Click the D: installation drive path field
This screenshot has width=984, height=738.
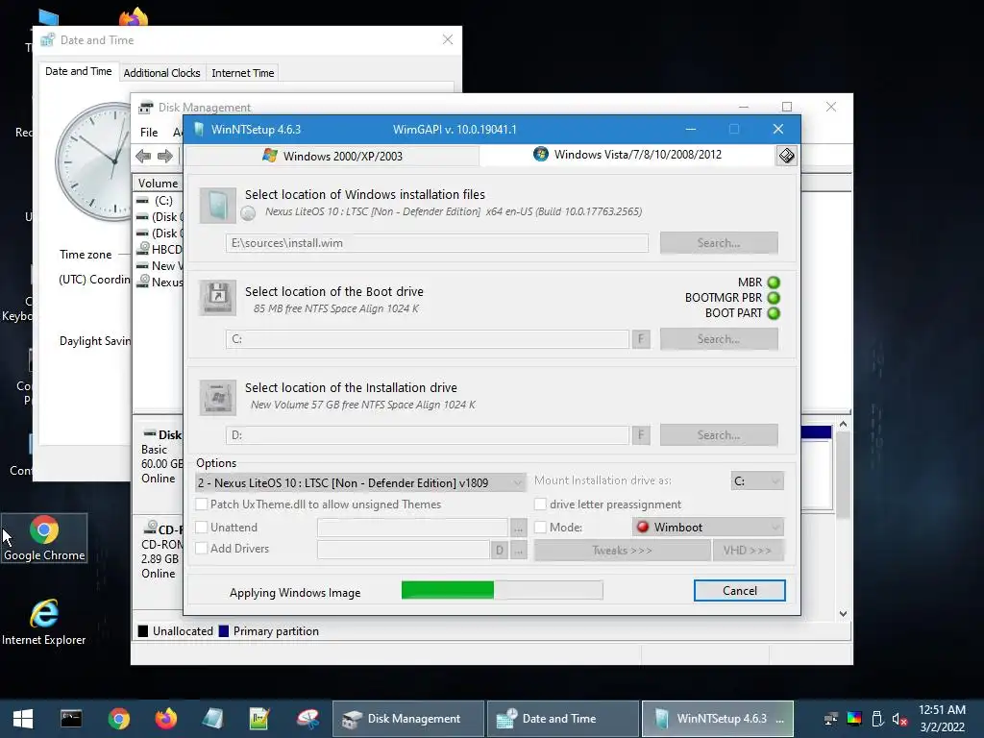(x=428, y=435)
